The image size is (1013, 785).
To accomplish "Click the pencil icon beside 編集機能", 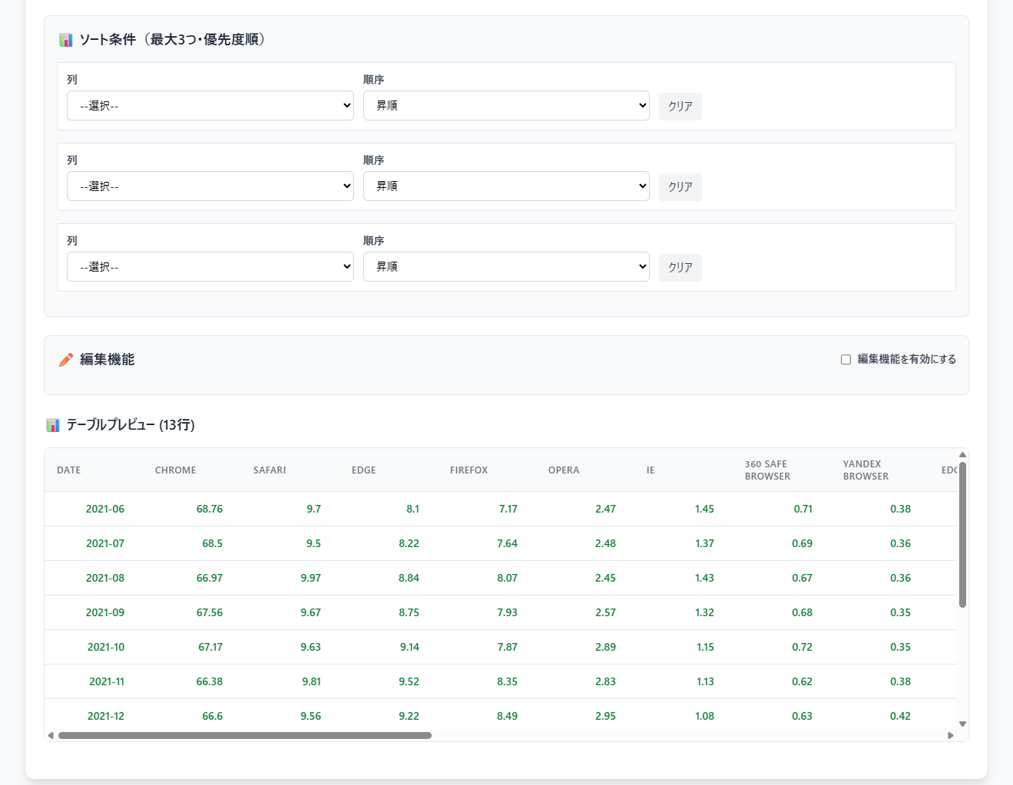I will pos(66,360).
